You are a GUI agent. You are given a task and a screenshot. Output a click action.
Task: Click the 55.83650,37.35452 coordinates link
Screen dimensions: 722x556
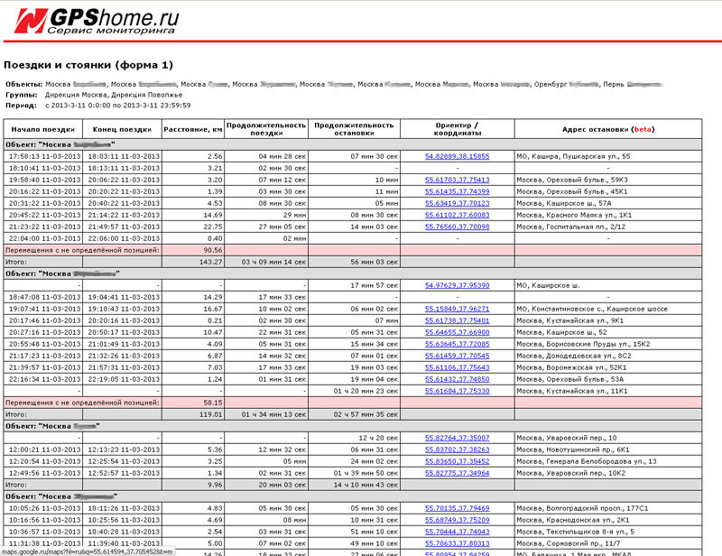tap(457, 461)
